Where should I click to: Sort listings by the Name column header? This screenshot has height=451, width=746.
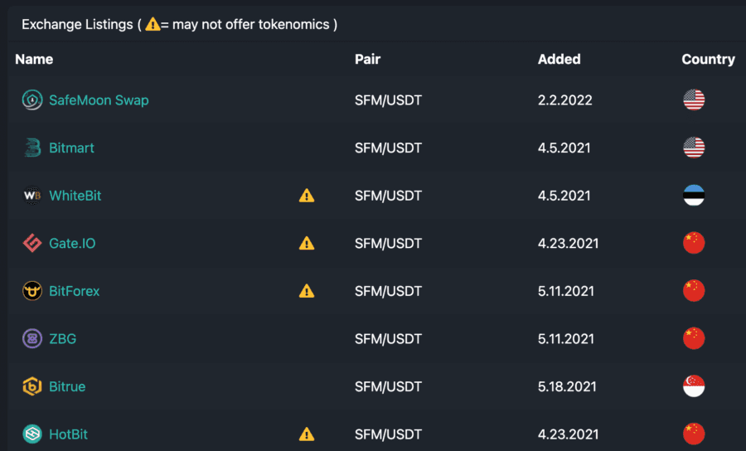[34, 60]
